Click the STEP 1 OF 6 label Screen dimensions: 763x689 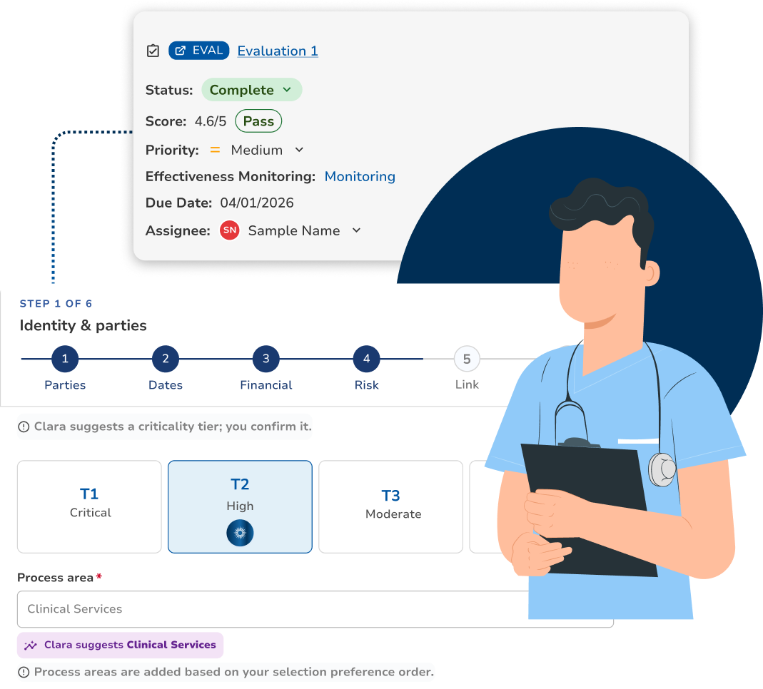coord(56,303)
